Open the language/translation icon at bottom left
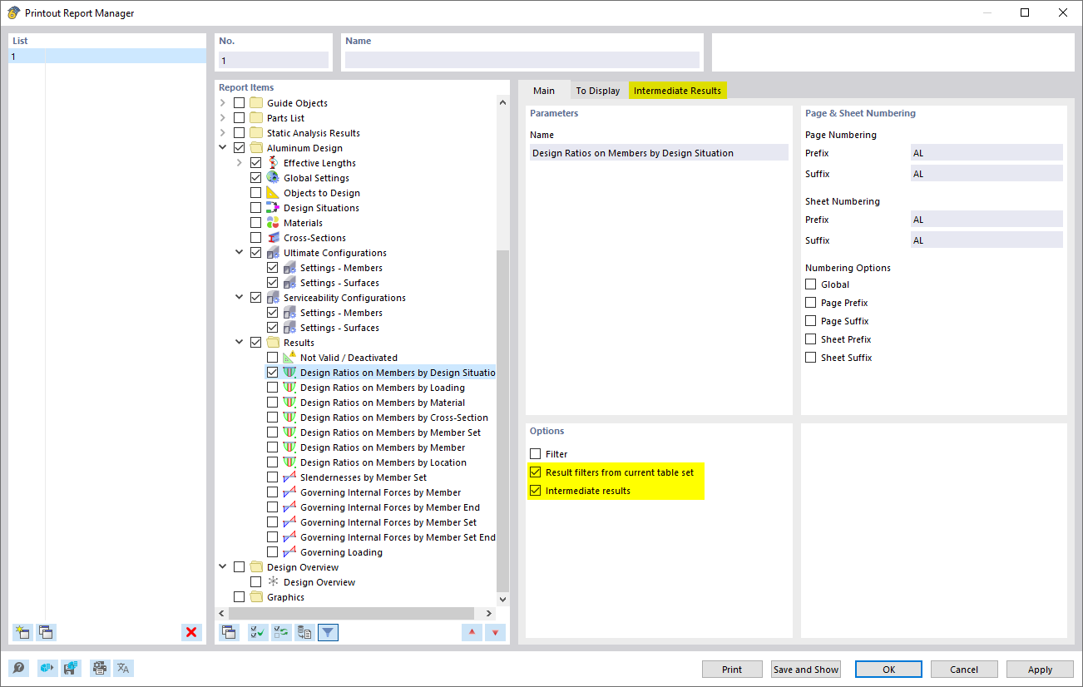 coord(123,668)
